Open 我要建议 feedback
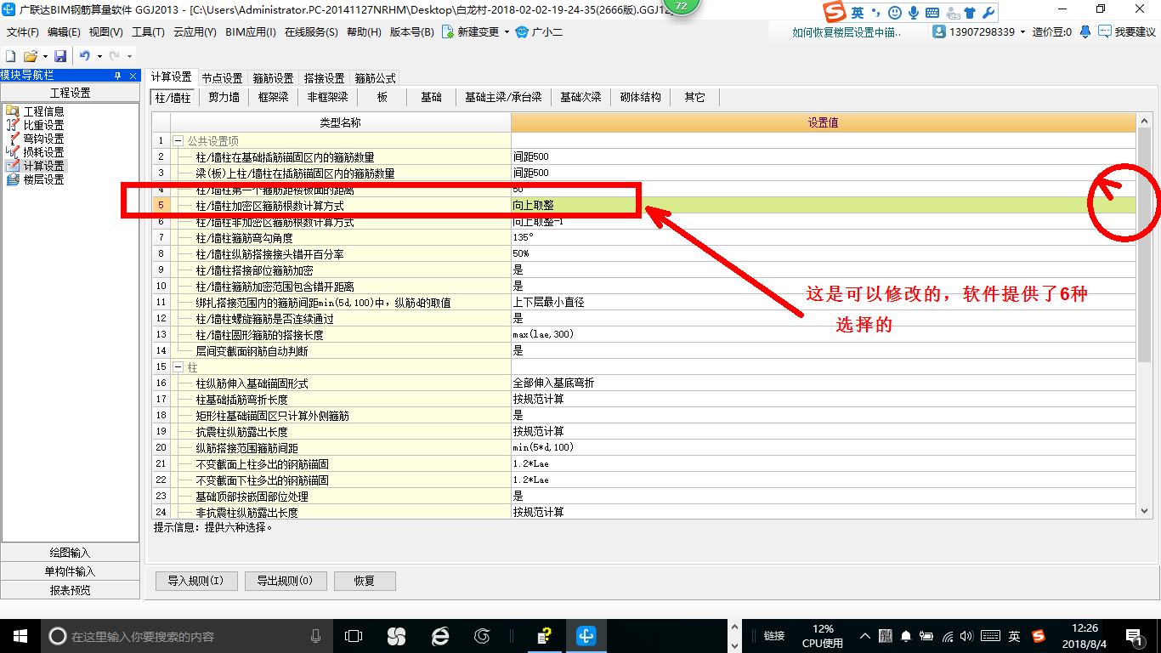The height and width of the screenshot is (653, 1161). 1127,32
